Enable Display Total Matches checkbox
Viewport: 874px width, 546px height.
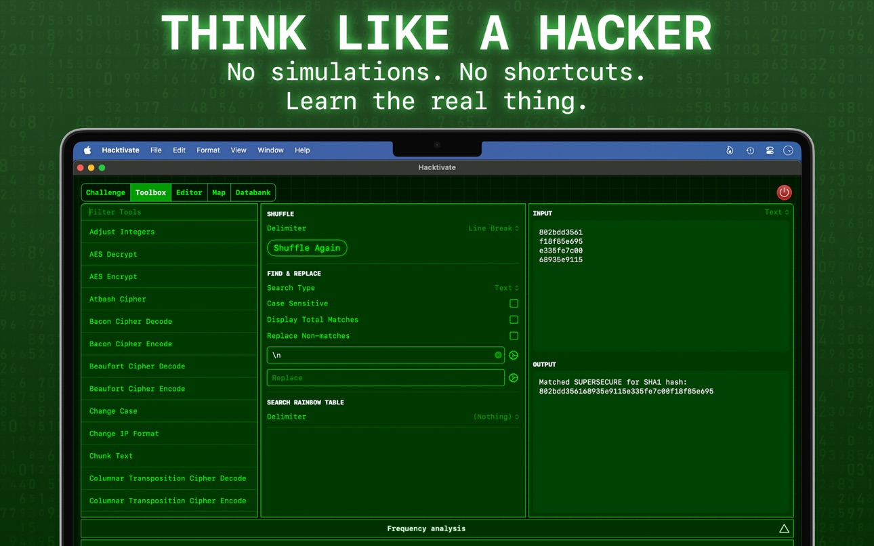[x=514, y=320]
